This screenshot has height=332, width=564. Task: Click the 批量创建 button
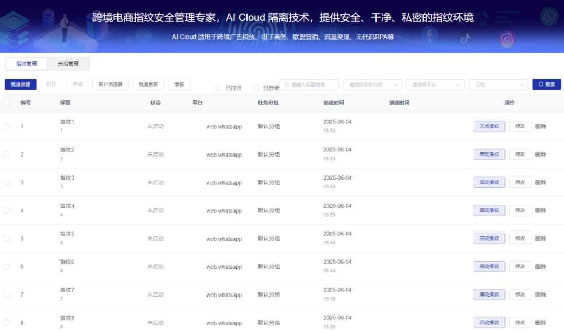tap(20, 85)
